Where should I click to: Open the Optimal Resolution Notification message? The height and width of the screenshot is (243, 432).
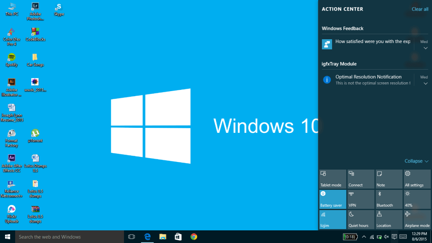[373, 80]
